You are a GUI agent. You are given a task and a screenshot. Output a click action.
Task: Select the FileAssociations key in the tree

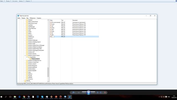36,59
